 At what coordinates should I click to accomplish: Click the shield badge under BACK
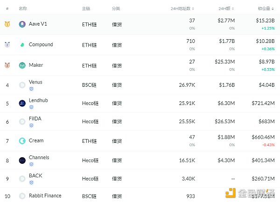tap(31, 182)
